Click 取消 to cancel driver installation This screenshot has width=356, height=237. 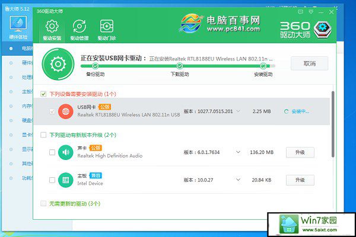[309, 63]
